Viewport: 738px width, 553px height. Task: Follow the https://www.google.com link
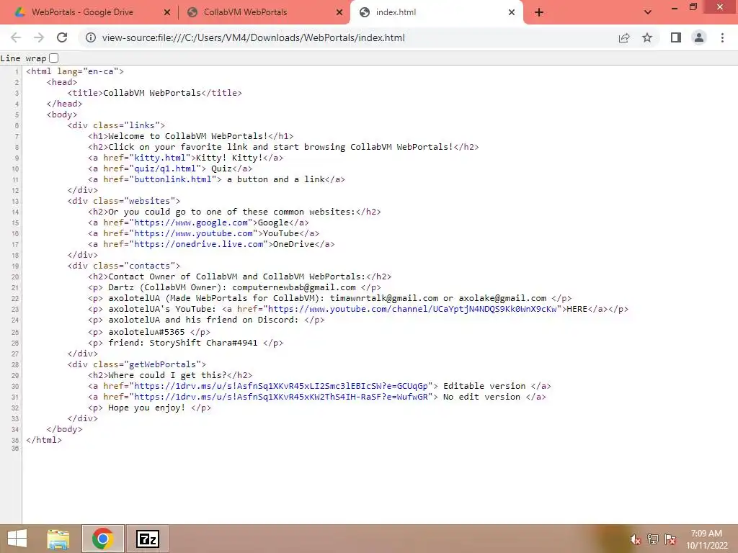pos(190,222)
